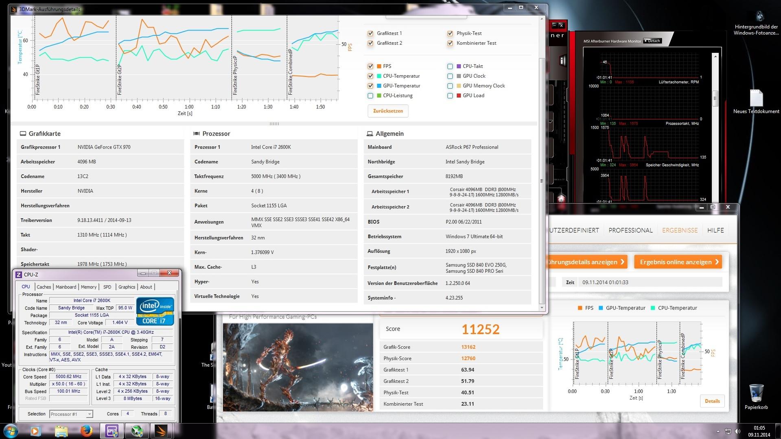
Task: Click the panel splitter grip below the chart
Action: [x=274, y=124]
